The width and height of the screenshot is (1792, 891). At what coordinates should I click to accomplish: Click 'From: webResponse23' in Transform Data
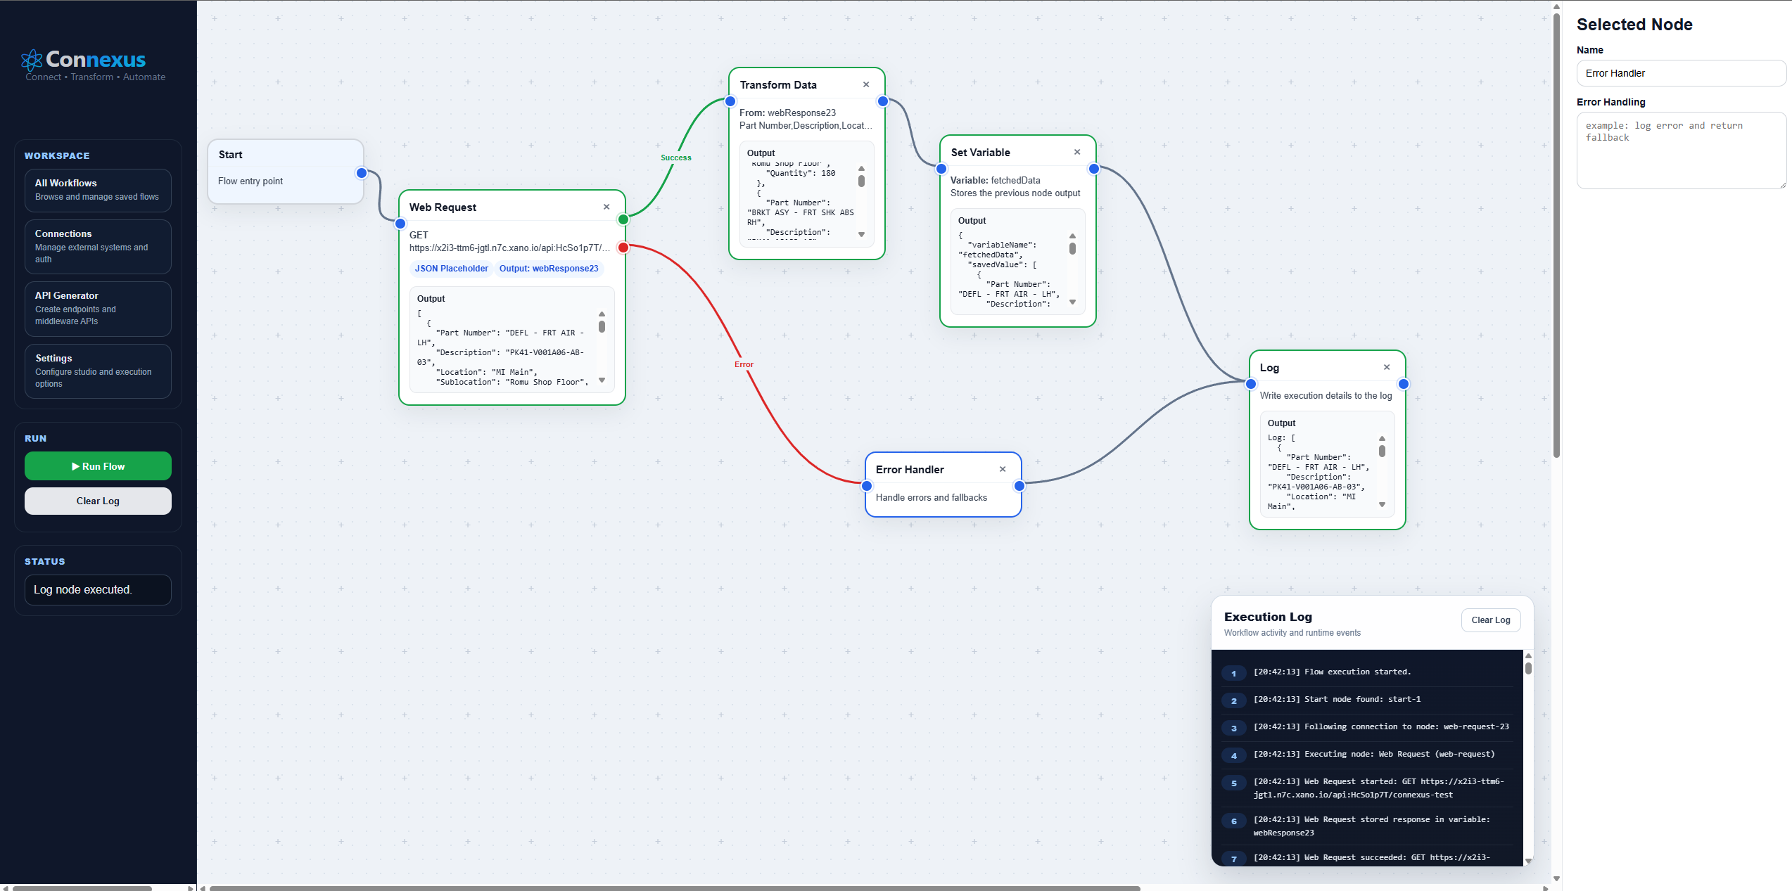click(787, 113)
